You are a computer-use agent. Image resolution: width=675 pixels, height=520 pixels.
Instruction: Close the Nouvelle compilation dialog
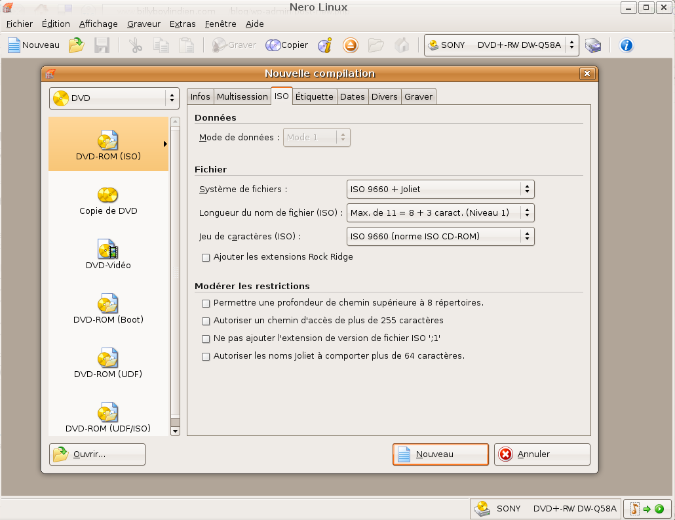[587, 73]
